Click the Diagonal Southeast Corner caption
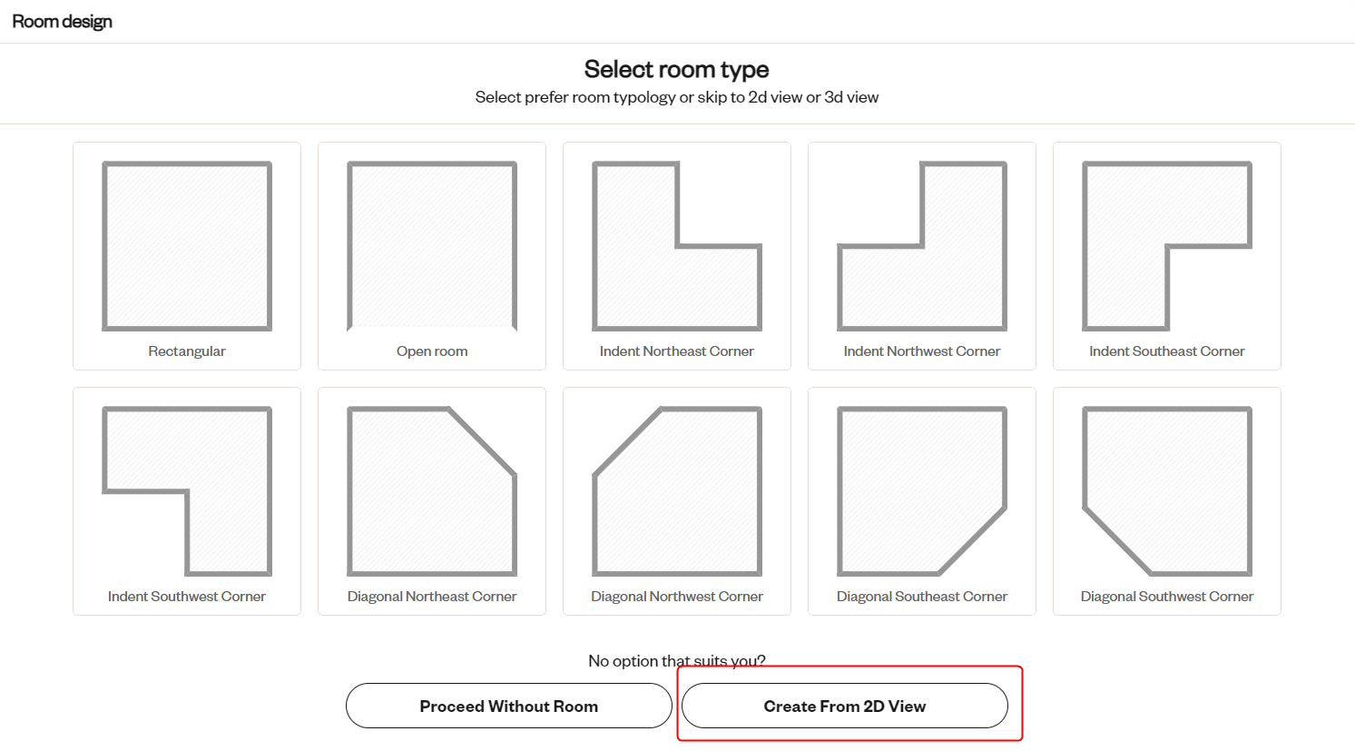1355x751 pixels. 922,597
